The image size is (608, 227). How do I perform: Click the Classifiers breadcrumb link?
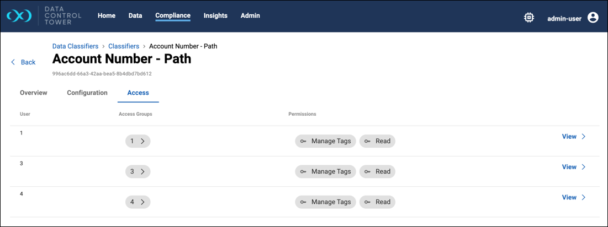coord(124,46)
